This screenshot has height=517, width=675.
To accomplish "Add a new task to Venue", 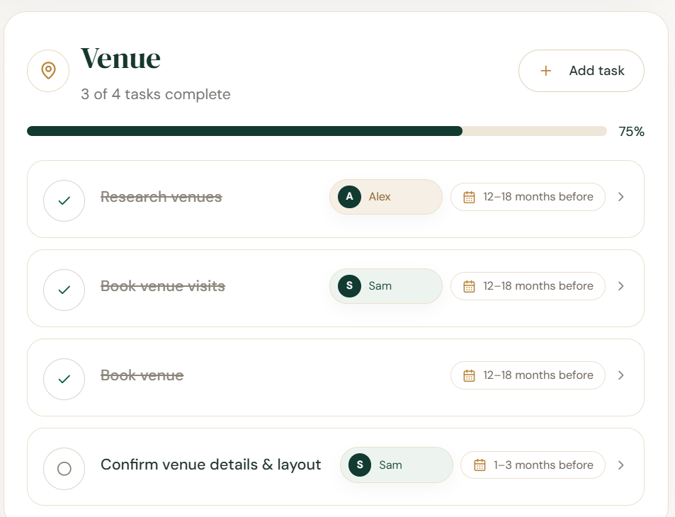I will (x=582, y=71).
